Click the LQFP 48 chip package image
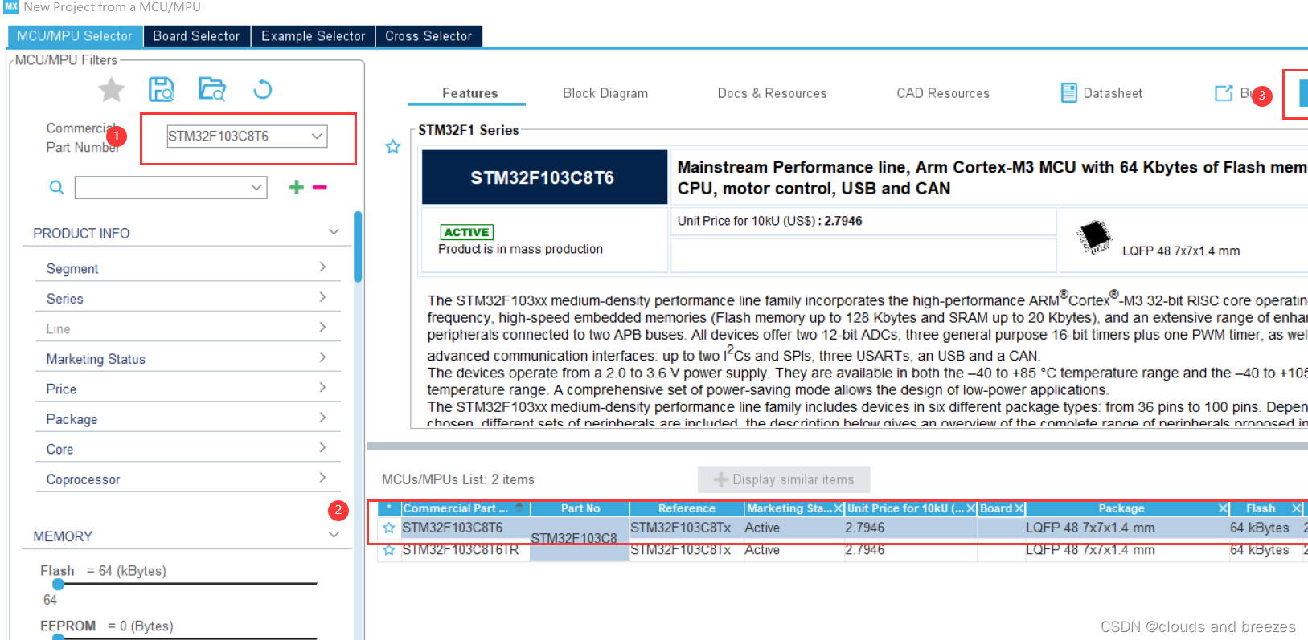The image size is (1308, 640). click(x=1094, y=237)
